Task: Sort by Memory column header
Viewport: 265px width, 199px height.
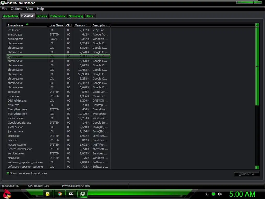Action: 82,25
